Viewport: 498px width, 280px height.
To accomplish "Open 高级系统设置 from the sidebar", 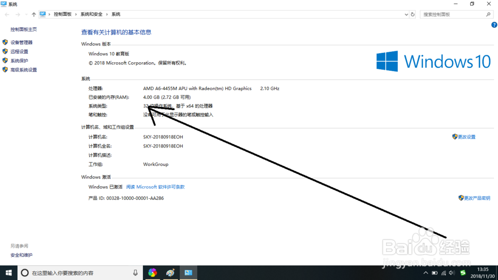I will 23,70.
